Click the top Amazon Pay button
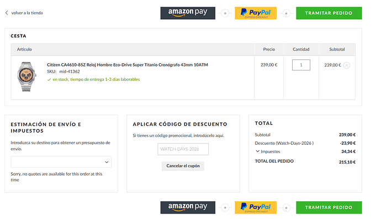The height and width of the screenshot is (219, 381). pos(188,13)
